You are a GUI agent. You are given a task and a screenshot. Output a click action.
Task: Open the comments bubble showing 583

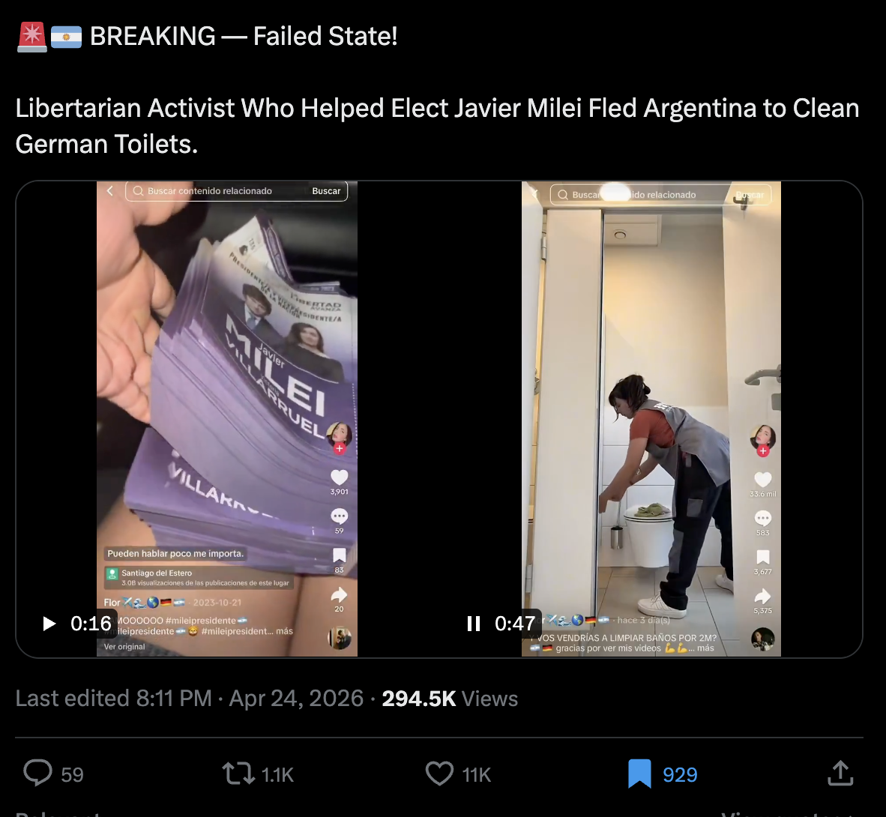tap(763, 518)
